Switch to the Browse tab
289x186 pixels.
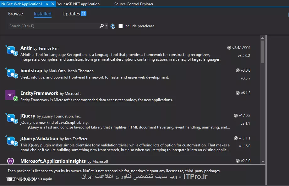tap(15, 14)
